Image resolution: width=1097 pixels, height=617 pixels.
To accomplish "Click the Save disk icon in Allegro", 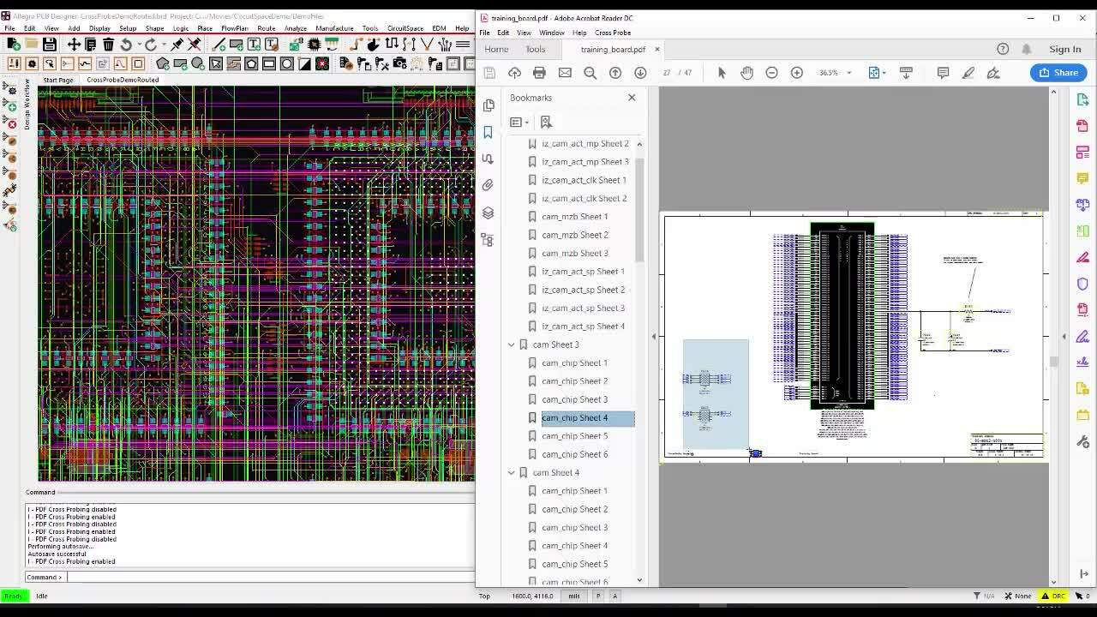I will [50, 45].
